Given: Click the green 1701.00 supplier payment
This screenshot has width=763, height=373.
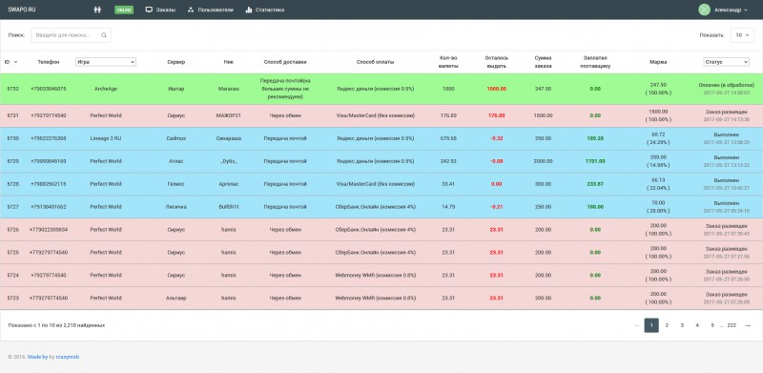Looking at the screenshot, I should pyautogui.click(x=595, y=161).
